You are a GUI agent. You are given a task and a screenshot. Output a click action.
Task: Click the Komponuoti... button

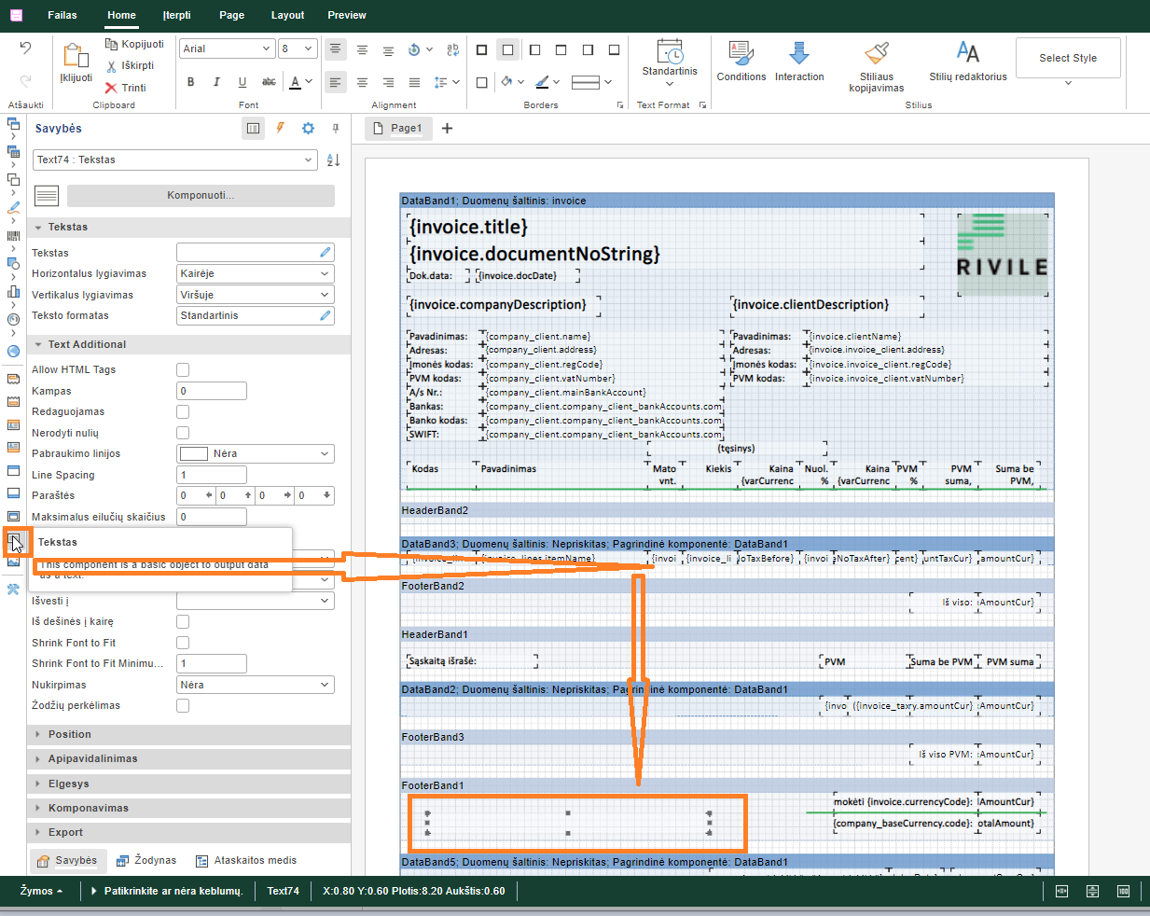click(x=201, y=195)
